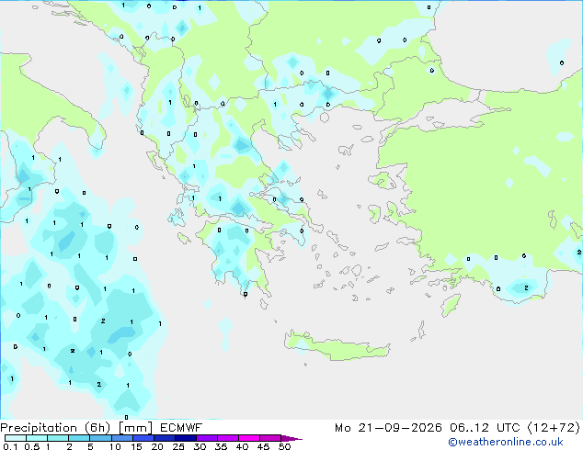583x450 pixels.
Task: Select the 0.1–0.5 mm legend swatch
Action: [x=16, y=438]
